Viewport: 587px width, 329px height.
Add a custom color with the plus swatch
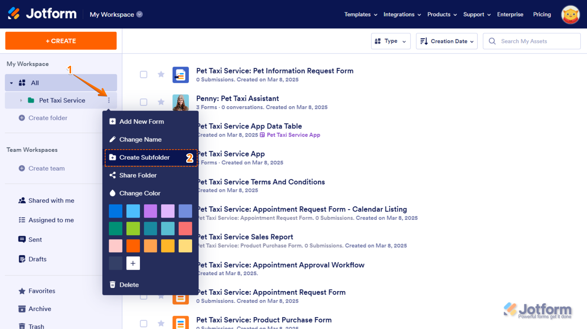133,263
